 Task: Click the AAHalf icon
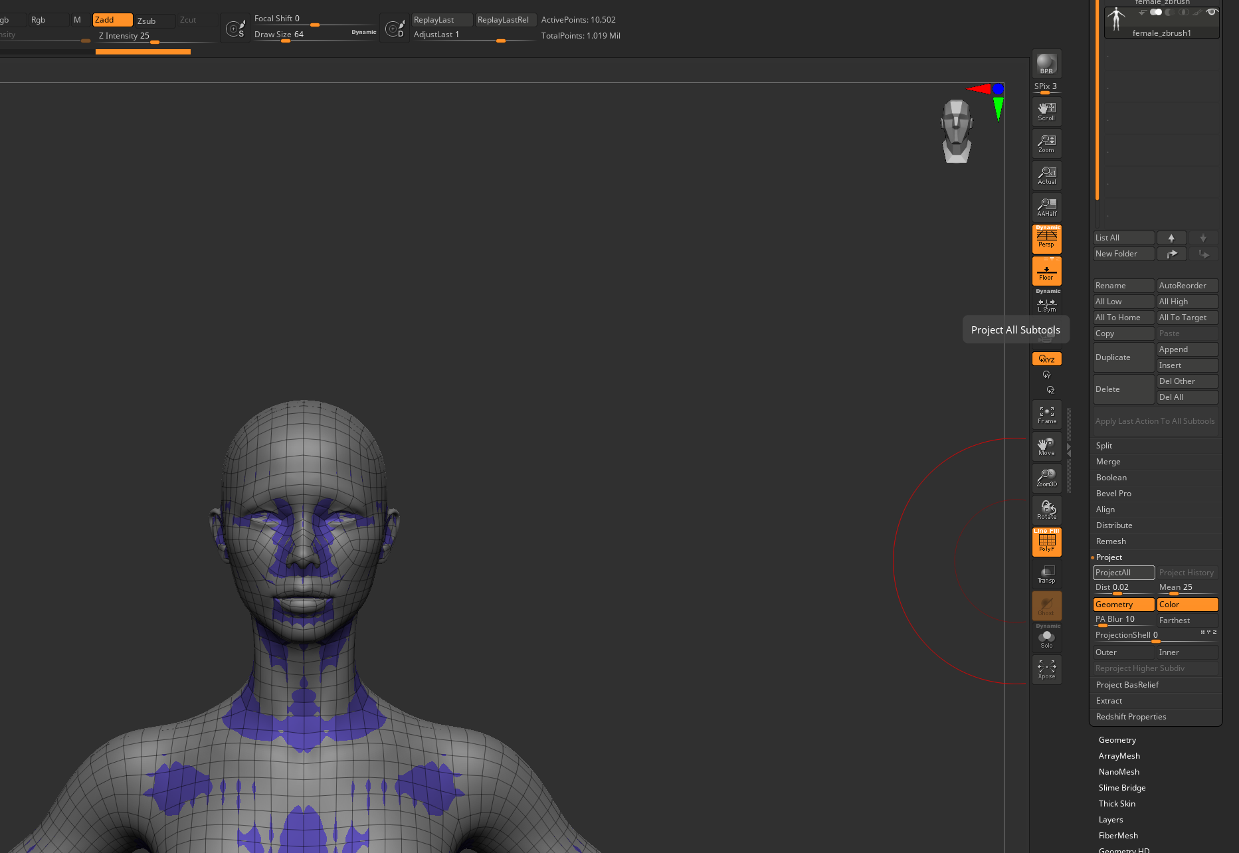tap(1046, 207)
